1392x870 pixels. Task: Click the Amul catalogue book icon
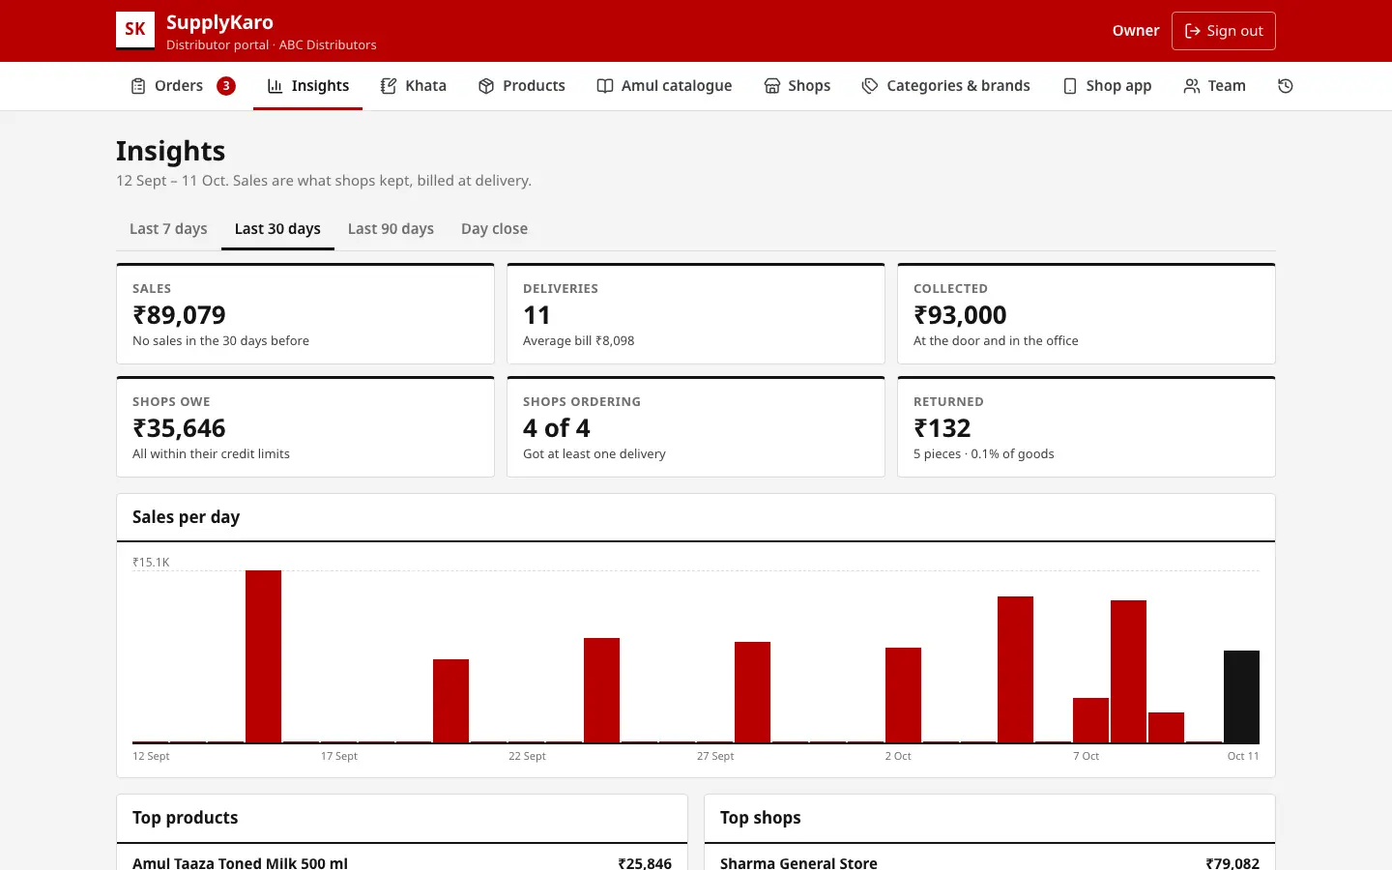click(x=605, y=86)
